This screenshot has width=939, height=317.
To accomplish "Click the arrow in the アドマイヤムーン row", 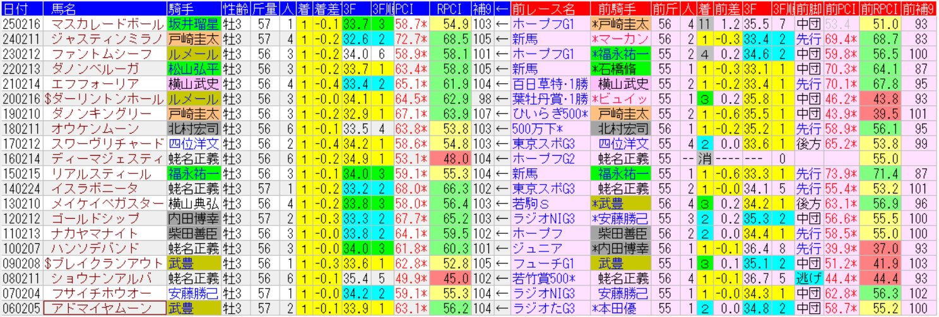I will point(502,308).
